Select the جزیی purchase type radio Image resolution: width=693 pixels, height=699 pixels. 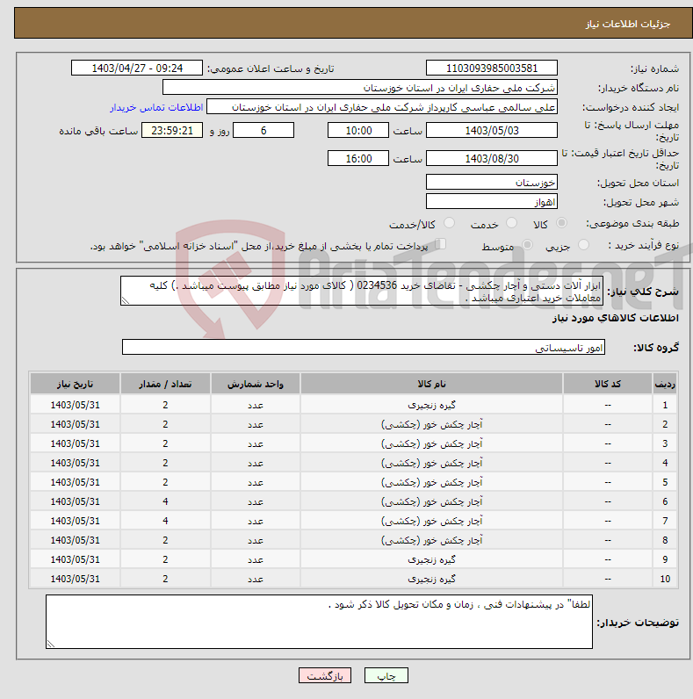coord(583,245)
